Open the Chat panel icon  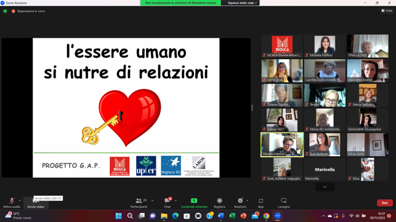pyautogui.click(x=167, y=200)
